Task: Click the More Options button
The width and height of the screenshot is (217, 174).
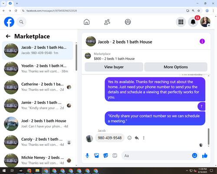Action: [176, 67]
